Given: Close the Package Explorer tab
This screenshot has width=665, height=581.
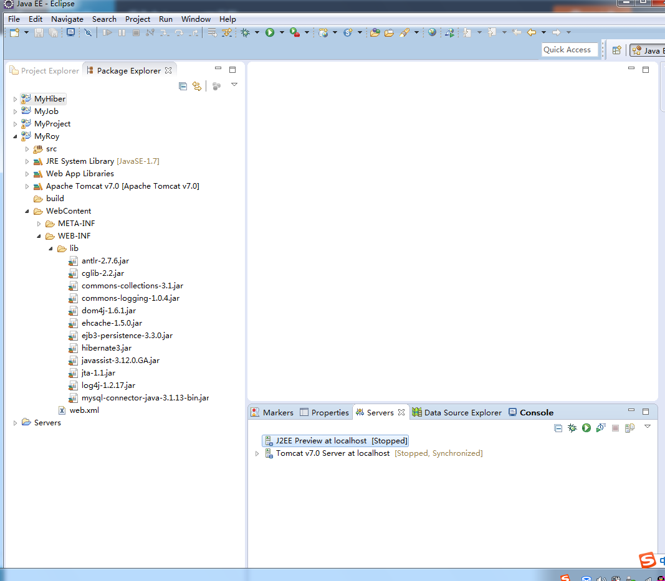Looking at the screenshot, I should pyautogui.click(x=168, y=71).
